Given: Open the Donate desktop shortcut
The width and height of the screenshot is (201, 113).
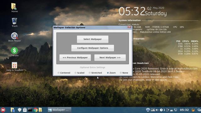Looking at the screenshot, I should (14, 52).
